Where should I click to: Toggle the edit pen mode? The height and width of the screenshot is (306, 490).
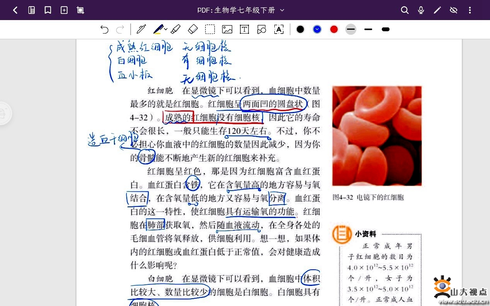click(438, 10)
